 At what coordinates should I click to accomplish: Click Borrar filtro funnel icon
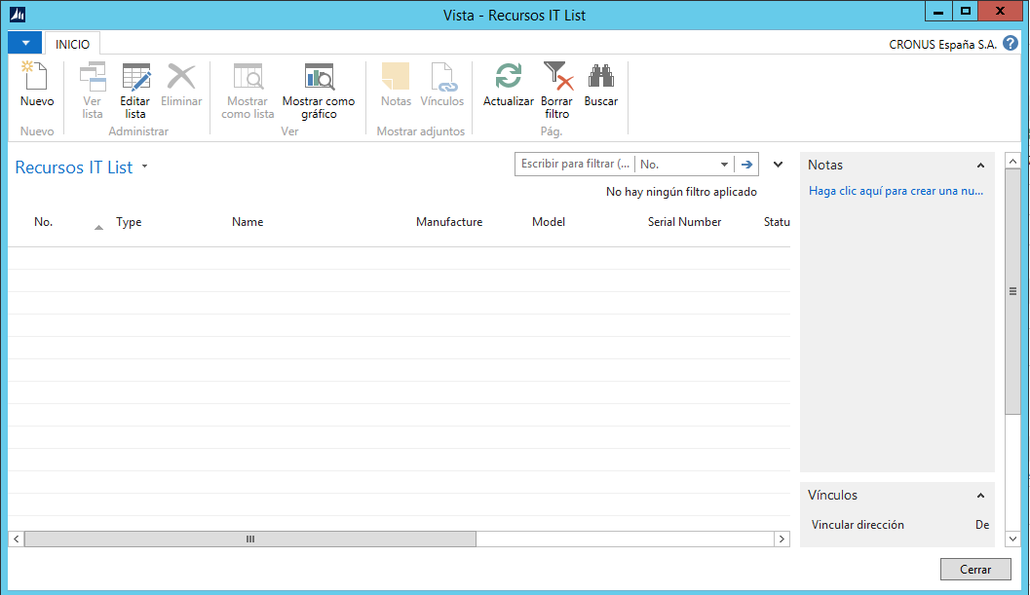(557, 76)
